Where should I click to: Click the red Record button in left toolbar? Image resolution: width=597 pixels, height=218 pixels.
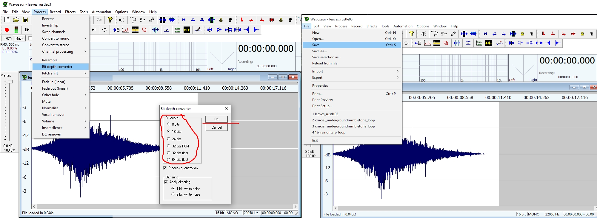[x=7, y=30]
